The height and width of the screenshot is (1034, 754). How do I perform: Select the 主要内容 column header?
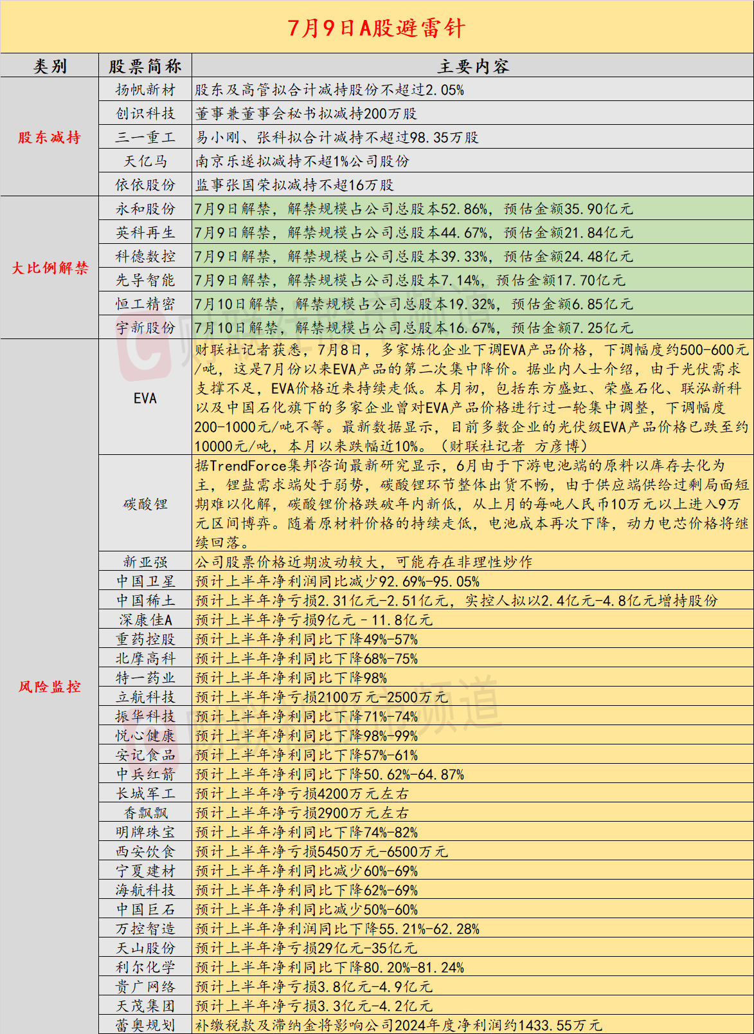(x=473, y=66)
